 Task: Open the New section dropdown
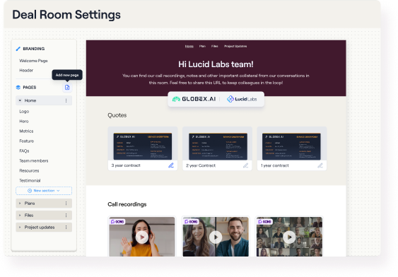click(44, 191)
